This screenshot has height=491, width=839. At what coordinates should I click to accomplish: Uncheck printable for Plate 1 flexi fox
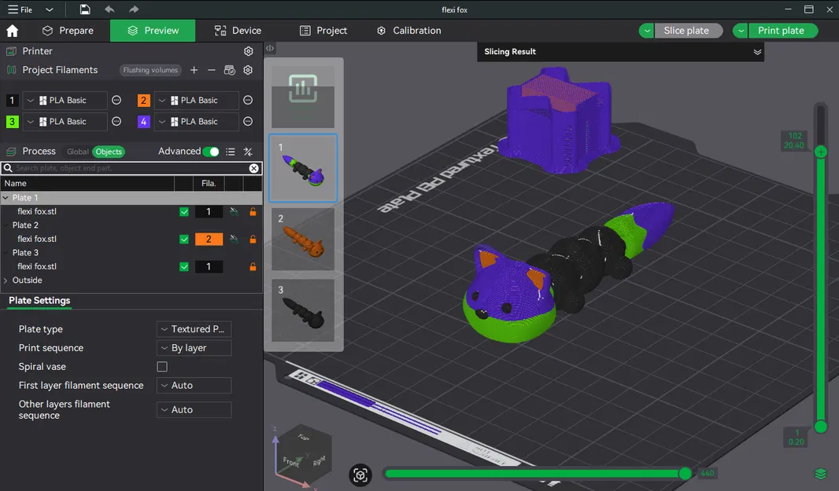click(x=184, y=211)
